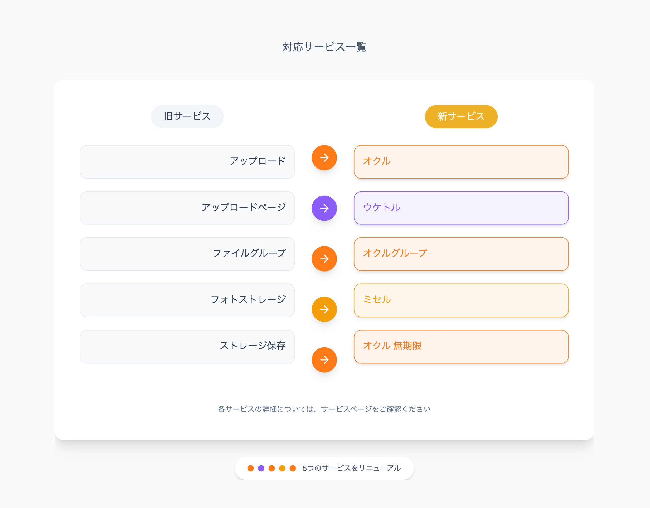Open the オクルグループ service card
Image resolution: width=650 pixels, height=508 pixels.
461,254
